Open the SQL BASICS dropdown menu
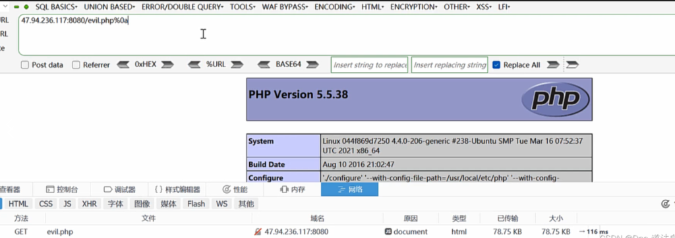The image size is (675, 238). 57,7
